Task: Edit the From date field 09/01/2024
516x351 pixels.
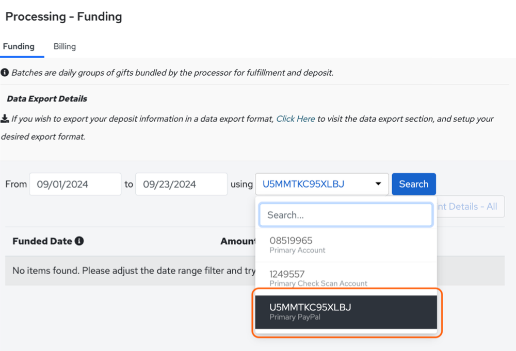Action: point(75,184)
